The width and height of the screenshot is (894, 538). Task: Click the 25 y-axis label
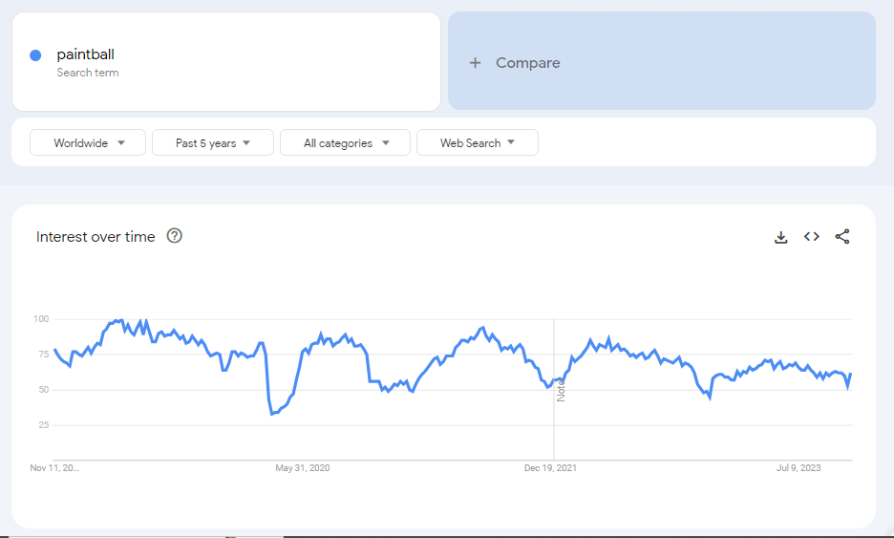43,425
